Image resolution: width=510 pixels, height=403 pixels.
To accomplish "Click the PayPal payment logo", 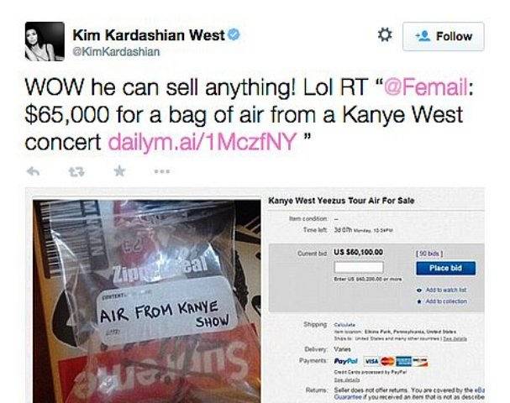I will [348, 361].
